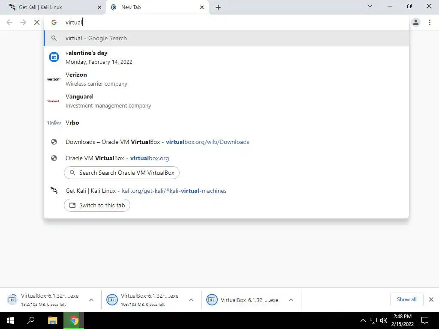The image size is (439, 329).
Task: Click Chrome icon in taskbar
Action: pyautogui.click(x=74, y=320)
